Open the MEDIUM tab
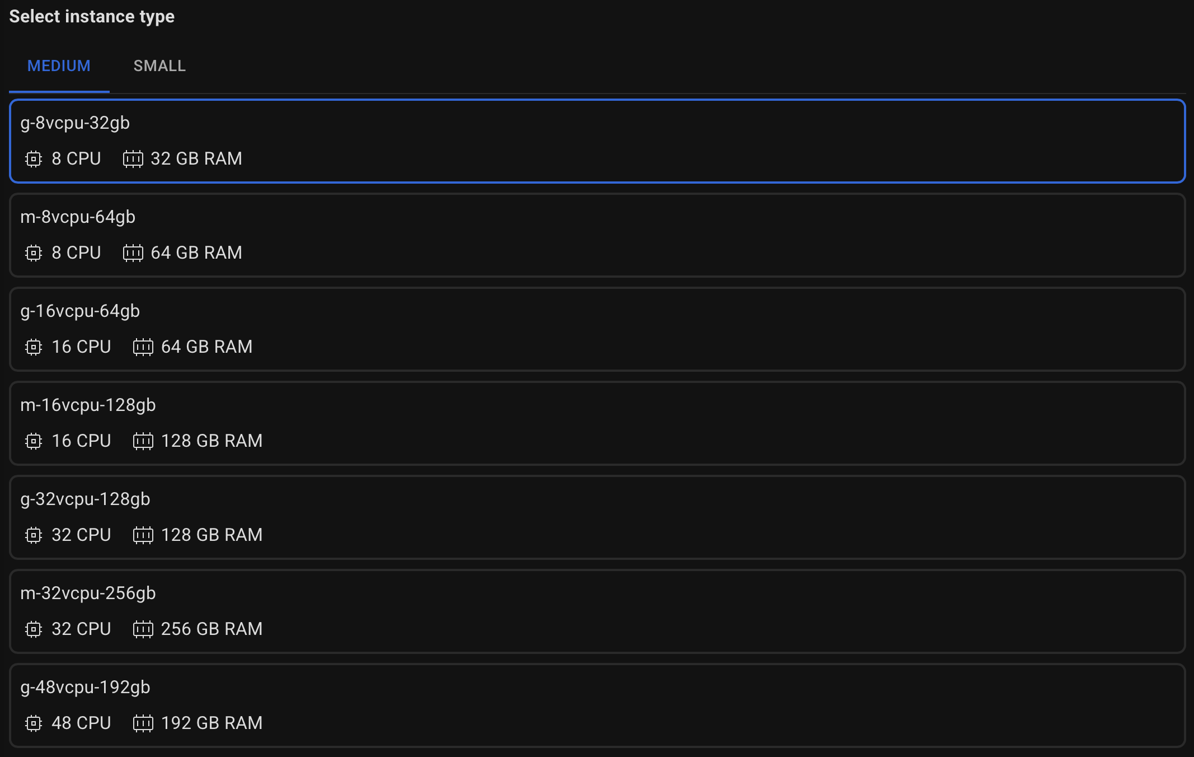This screenshot has width=1194, height=757. pos(59,66)
